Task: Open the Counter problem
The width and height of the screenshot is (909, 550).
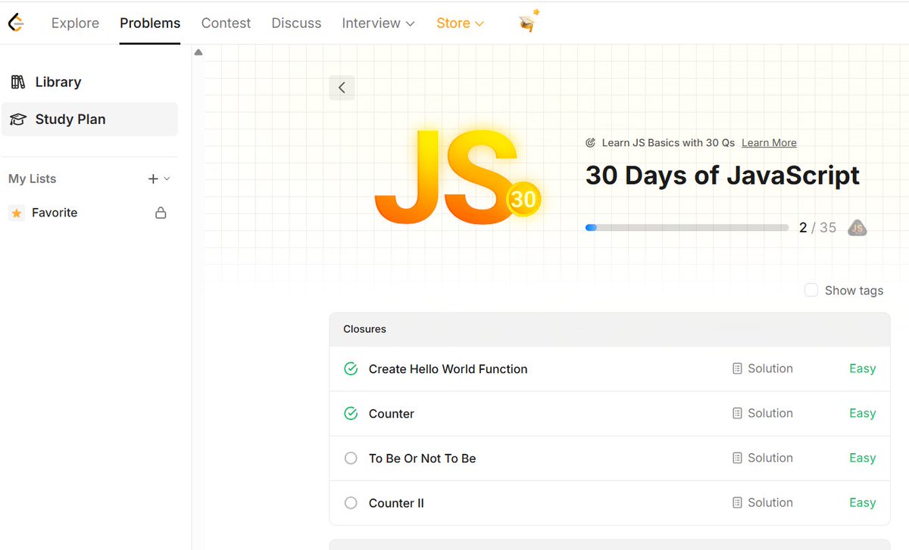Action: [392, 414]
